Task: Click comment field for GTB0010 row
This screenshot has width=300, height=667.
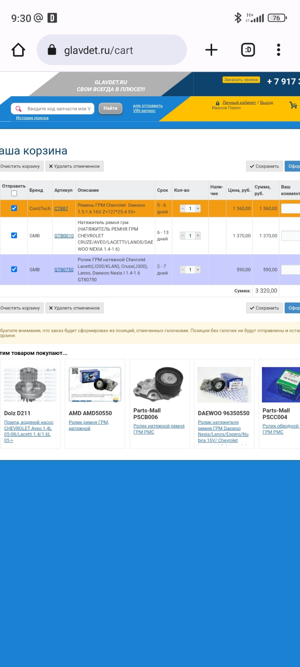Action: click(x=291, y=236)
